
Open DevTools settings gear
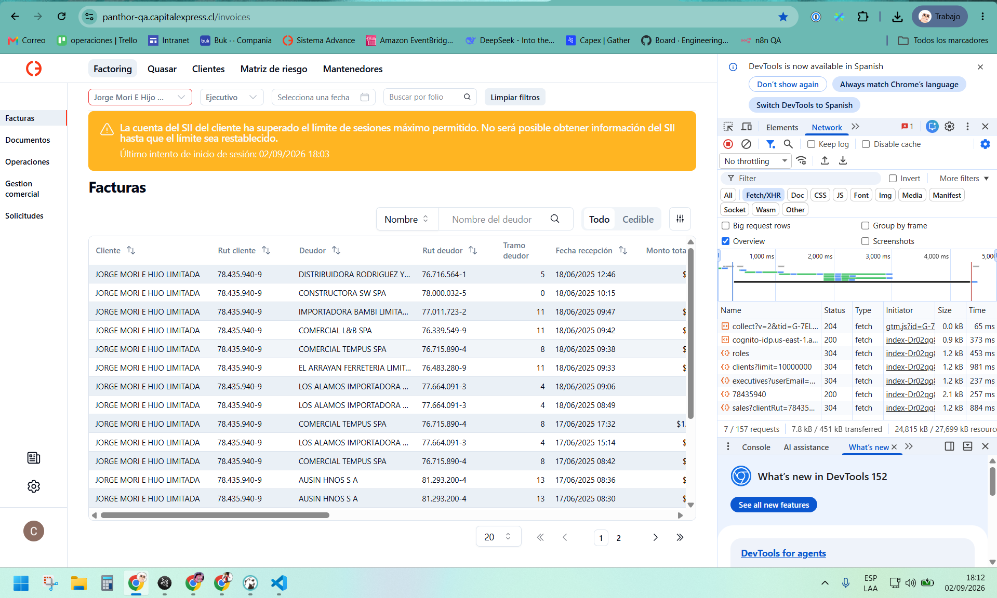coord(949,127)
